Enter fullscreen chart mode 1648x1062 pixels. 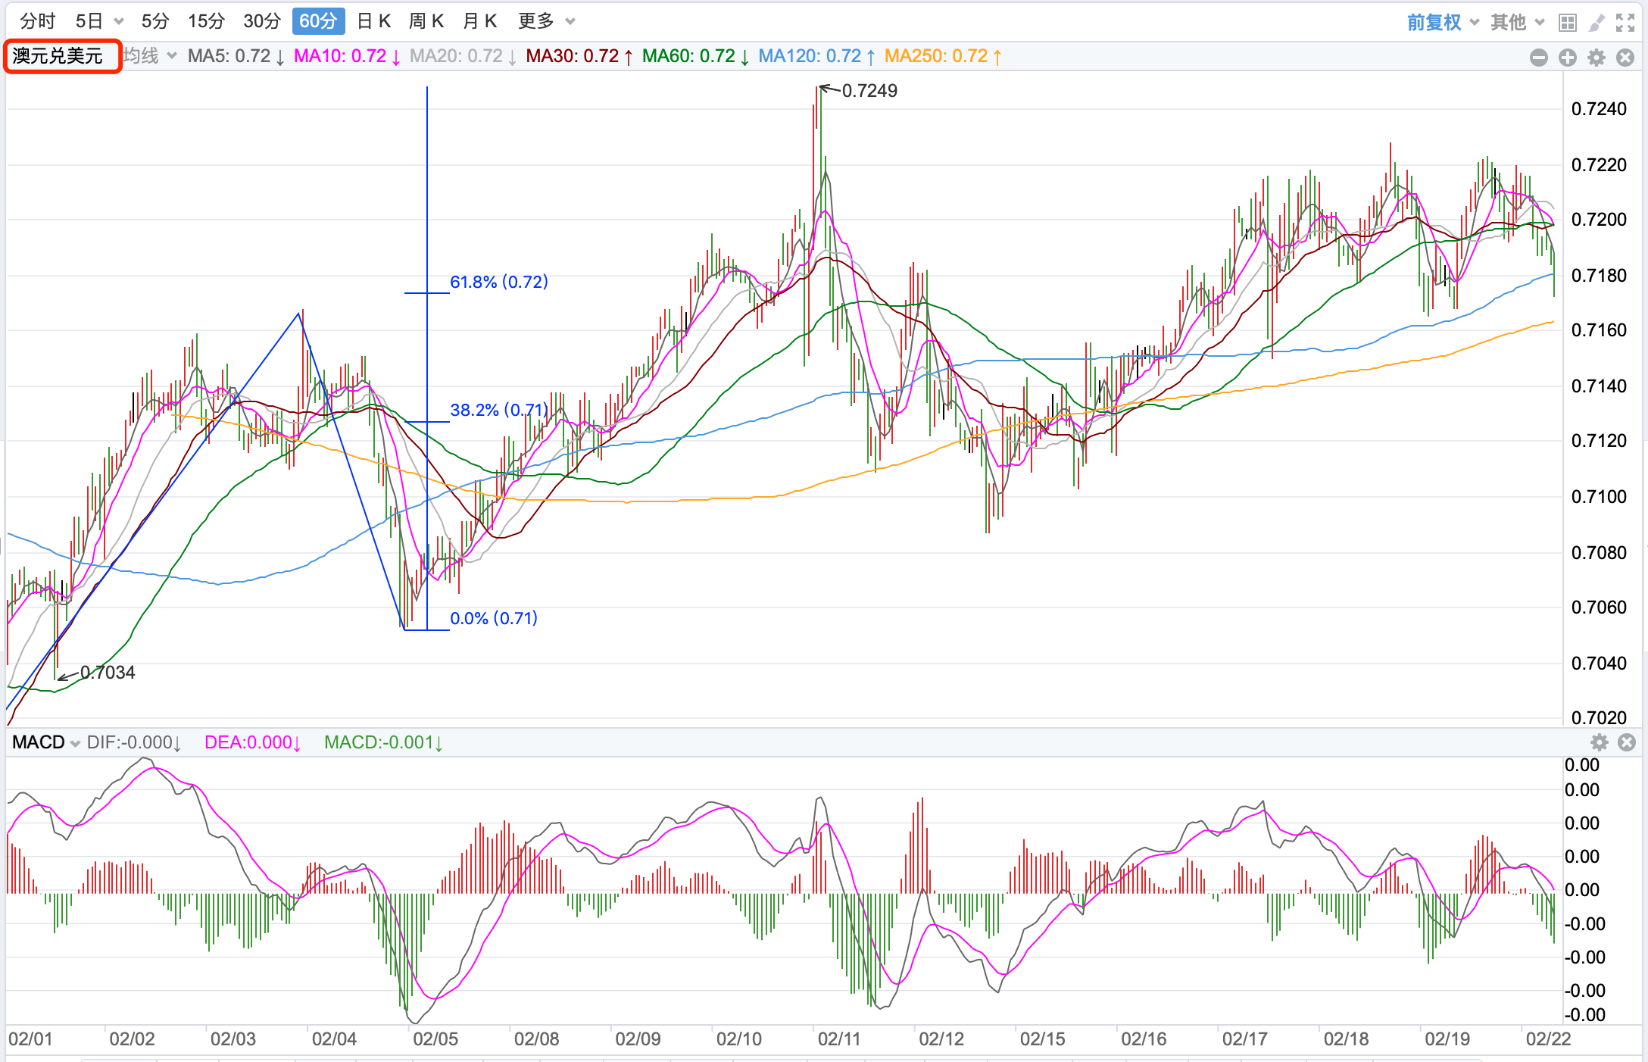pyautogui.click(x=1625, y=23)
